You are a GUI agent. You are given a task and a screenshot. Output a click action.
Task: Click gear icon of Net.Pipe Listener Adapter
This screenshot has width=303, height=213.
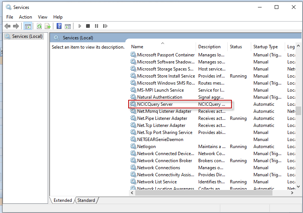133,118
